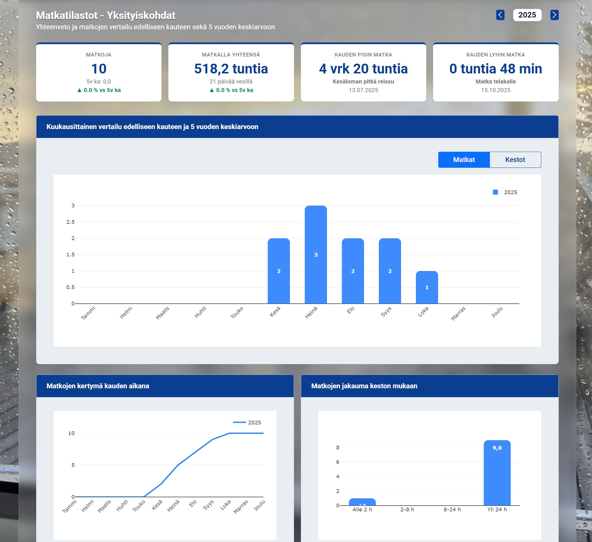Image resolution: width=592 pixels, height=542 pixels.
Task: Select the Matkat chart toggle
Action: 464,160
